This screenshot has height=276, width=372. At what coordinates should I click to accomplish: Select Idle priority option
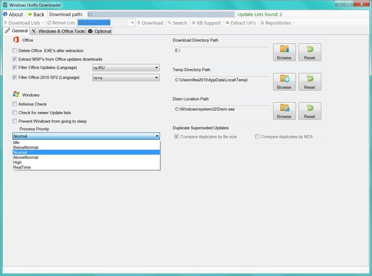tap(86, 143)
